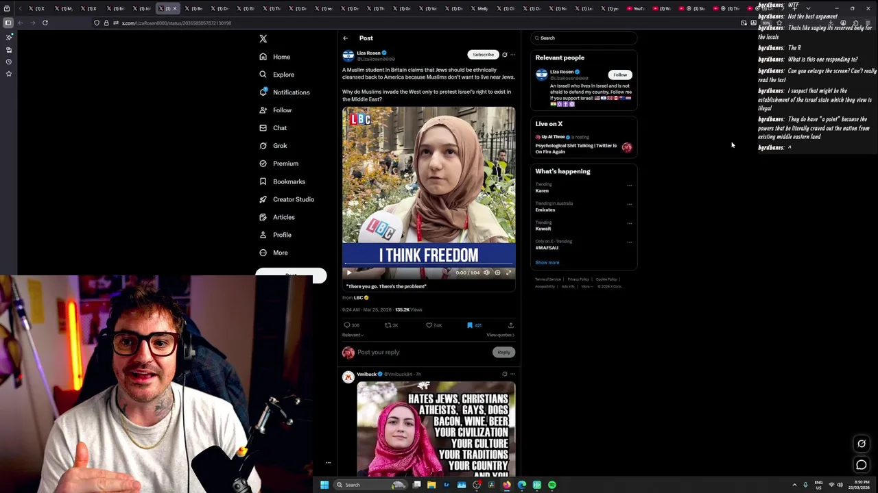Share the post via share icon
Screen dimensions: 878x493
[511, 325]
